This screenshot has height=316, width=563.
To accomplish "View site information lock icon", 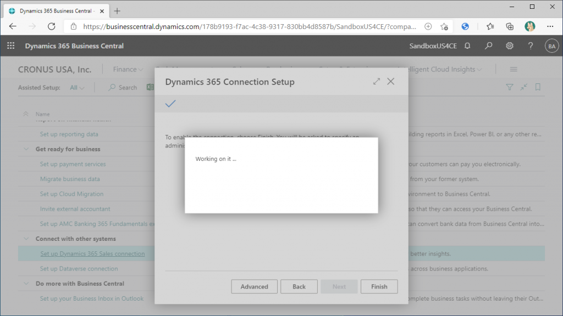I will click(x=74, y=26).
